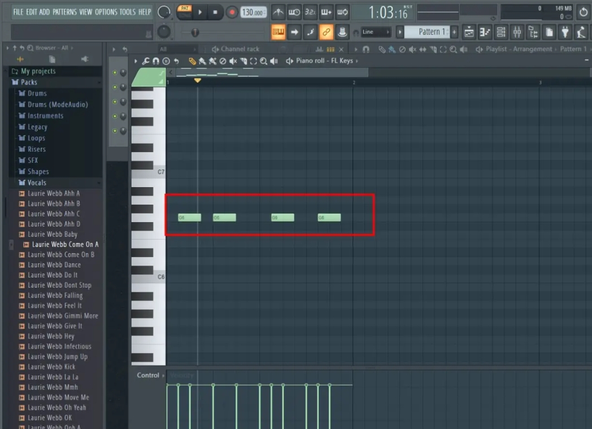Screen dimensions: 592x429
Task: Select the Piano roll mute tool
Action: click(233, 60)
